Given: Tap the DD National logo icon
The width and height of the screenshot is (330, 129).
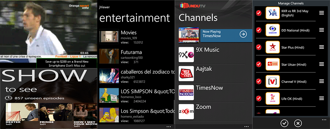Looking at the screenshot, I should 273,30.
